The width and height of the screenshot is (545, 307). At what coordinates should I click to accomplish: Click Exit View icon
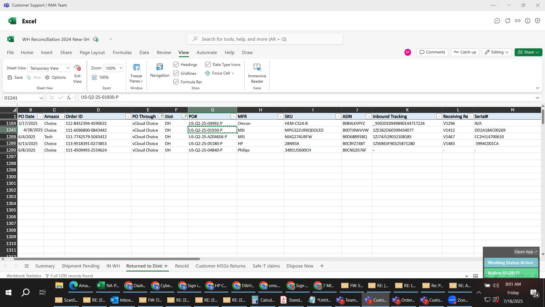77,68
